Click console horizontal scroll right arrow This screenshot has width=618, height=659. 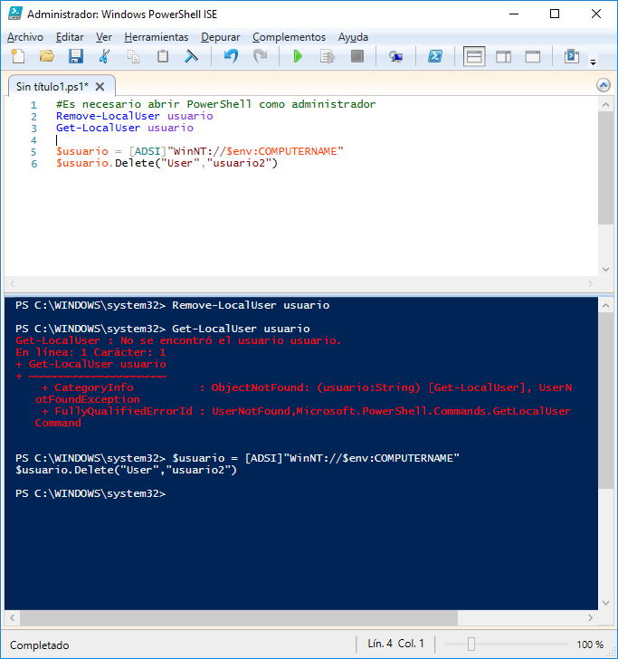pos(590,617)
